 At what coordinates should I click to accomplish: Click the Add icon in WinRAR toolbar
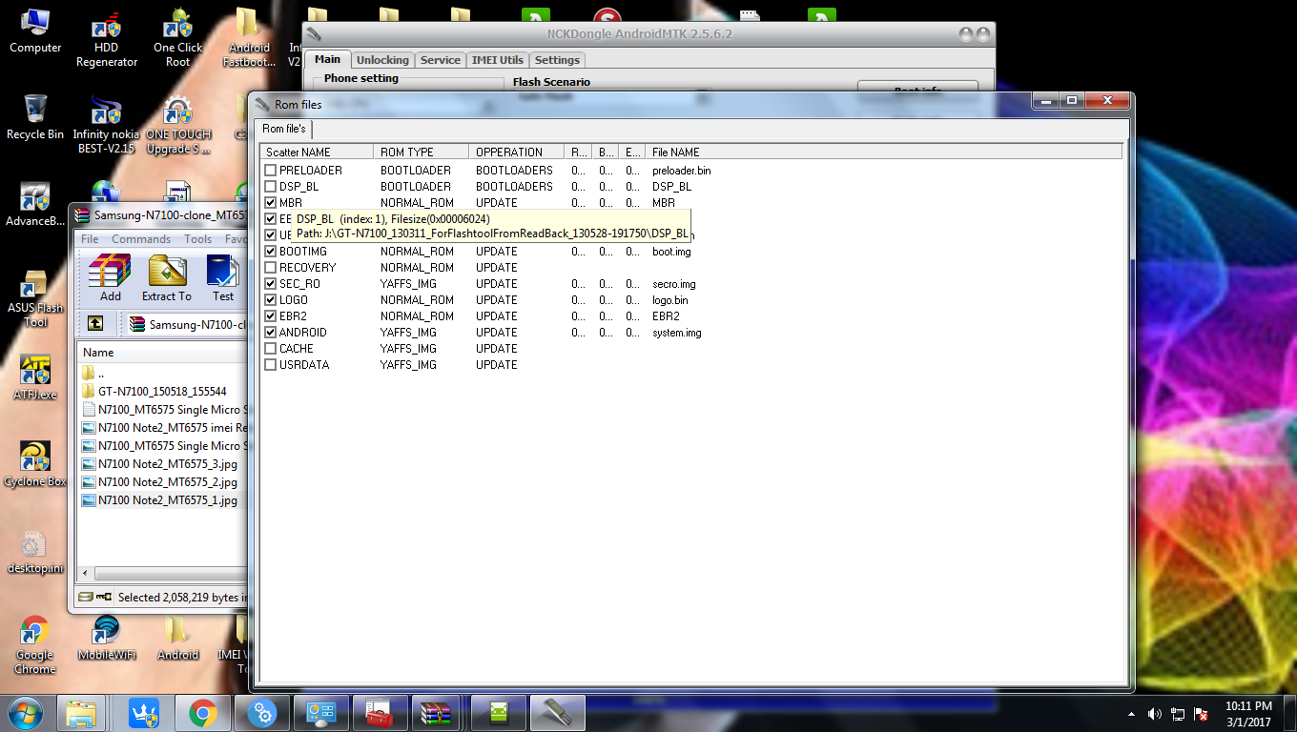pyautogui.click(x=111, y=278)
